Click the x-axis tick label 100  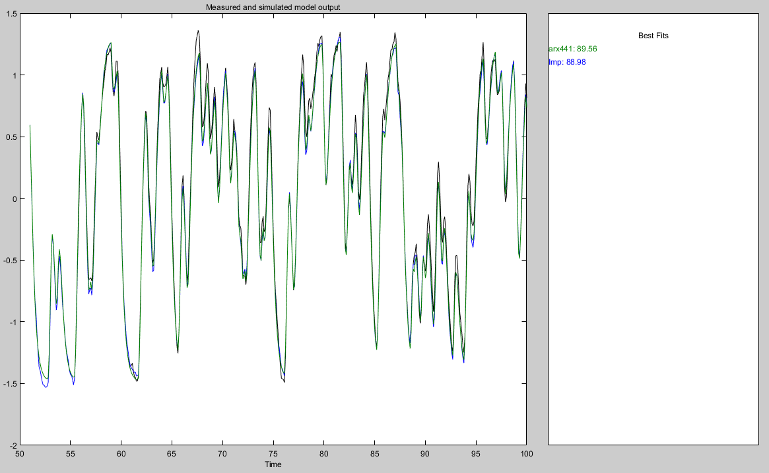point(526,454)
